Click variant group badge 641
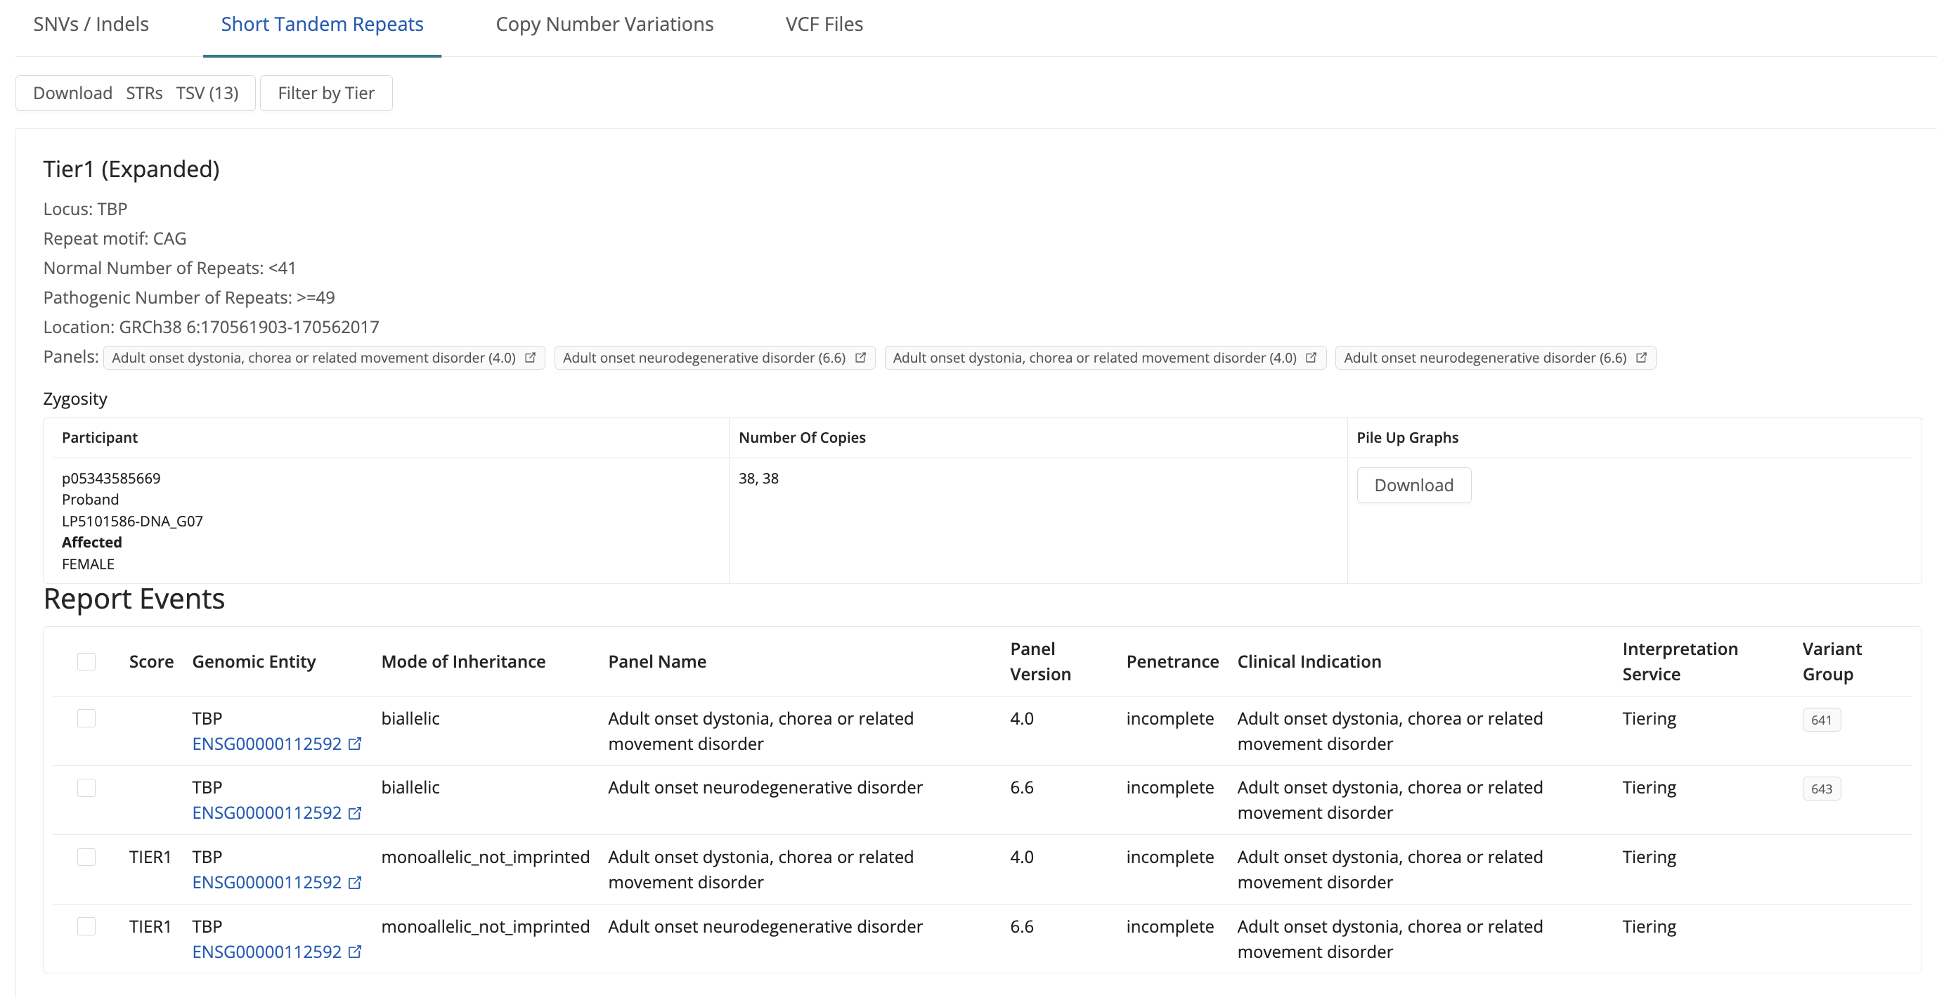The width and height of the screenshot is (1937, 998). tap(1820, 720)
